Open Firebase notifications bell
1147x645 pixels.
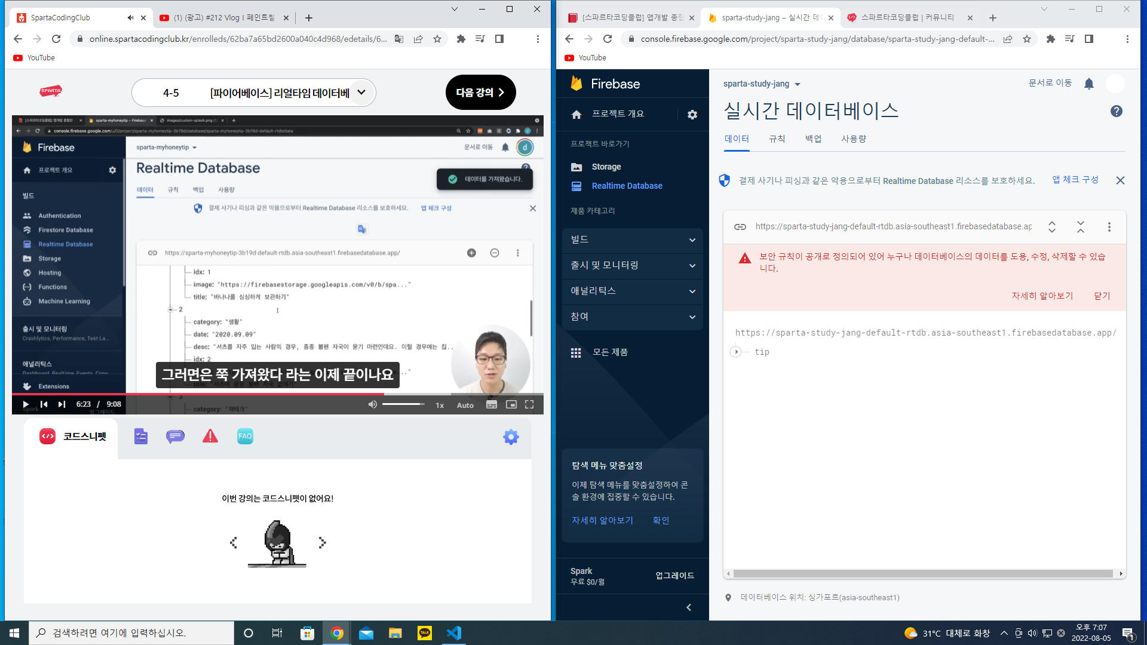[x=1089, y=84]
